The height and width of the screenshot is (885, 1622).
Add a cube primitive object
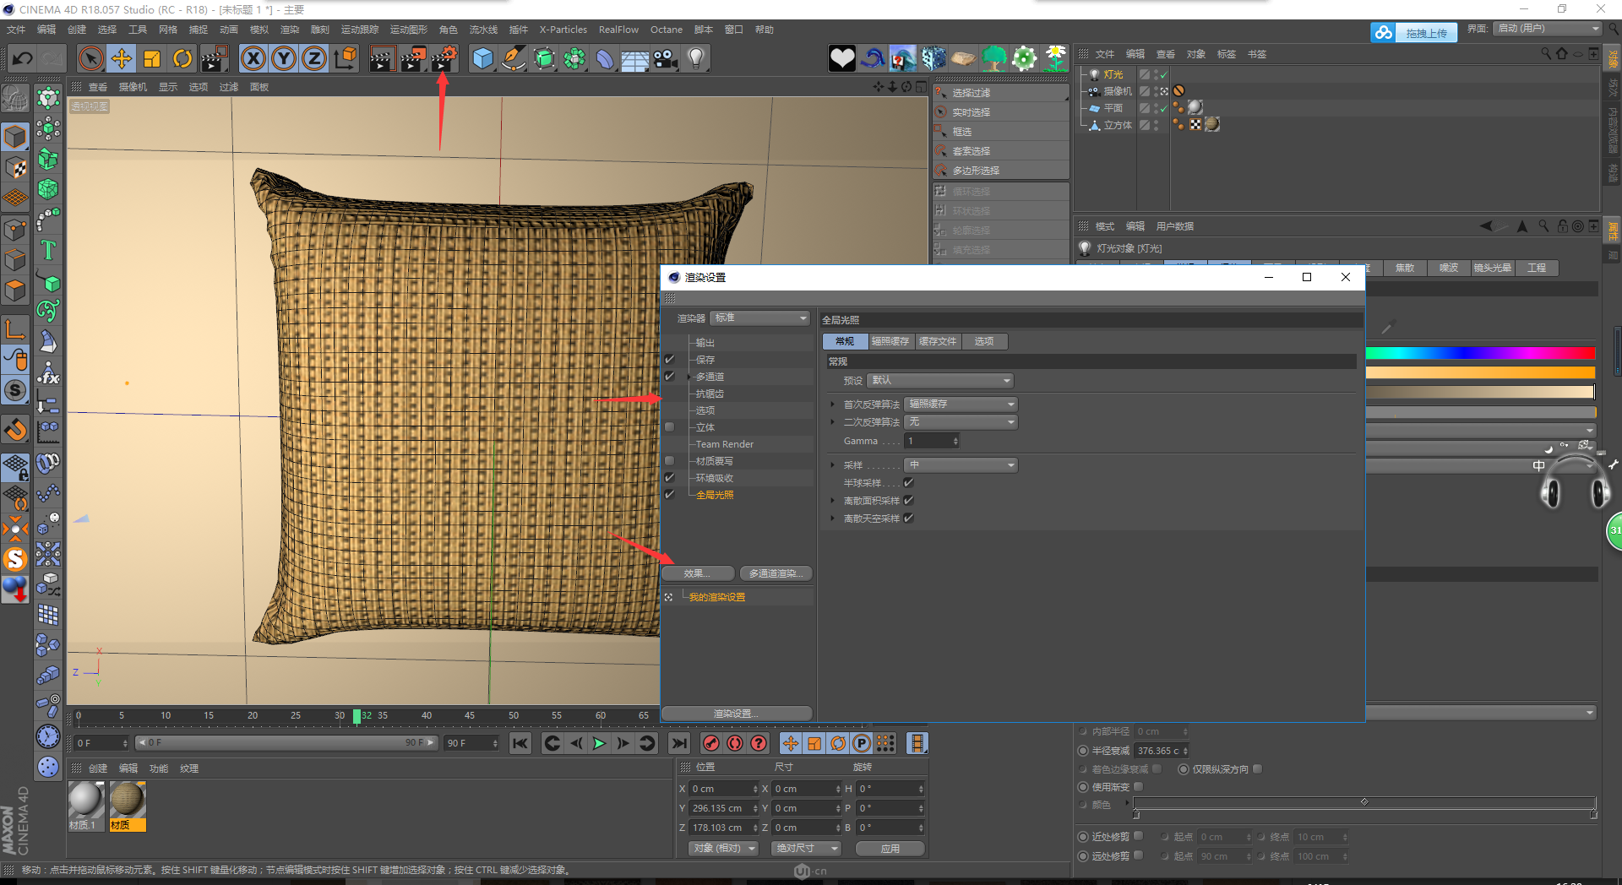click(x=482, y=58)
